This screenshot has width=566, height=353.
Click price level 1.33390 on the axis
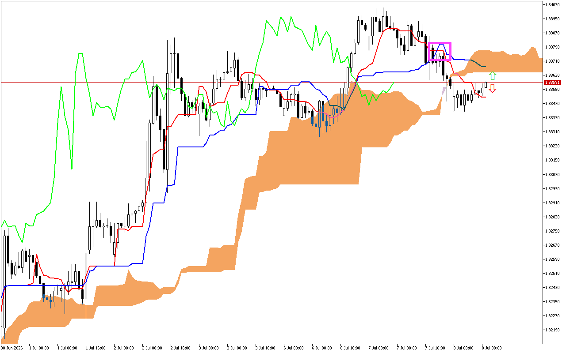(x=553, y=118)
